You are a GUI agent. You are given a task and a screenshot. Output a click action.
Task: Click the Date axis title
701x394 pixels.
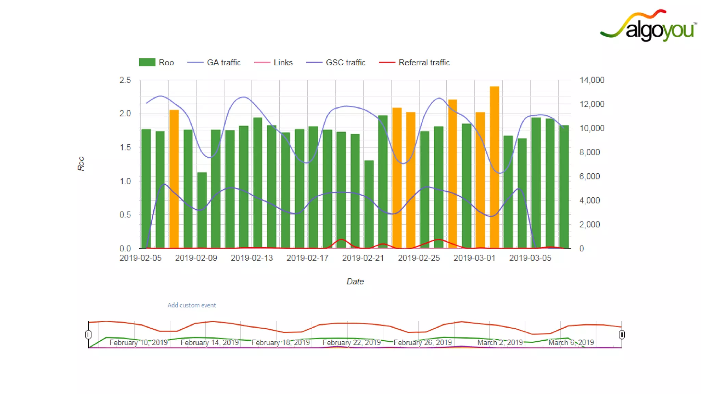(355, 281)
